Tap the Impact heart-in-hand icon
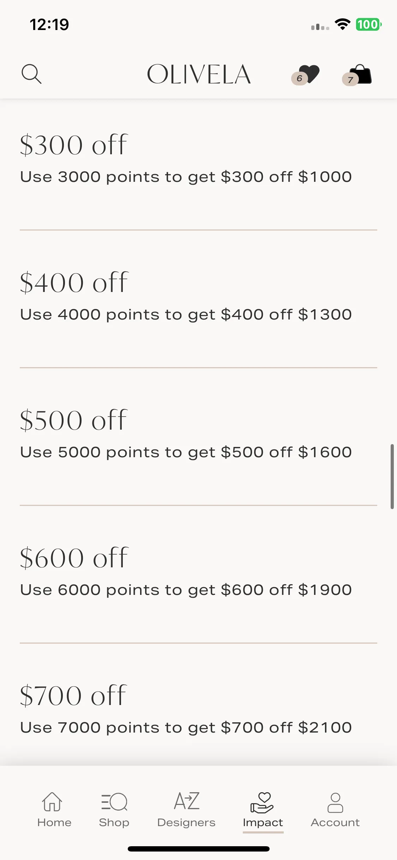Image resolution: width=397 pixels, height=860 pixels. tap(262, 802)
